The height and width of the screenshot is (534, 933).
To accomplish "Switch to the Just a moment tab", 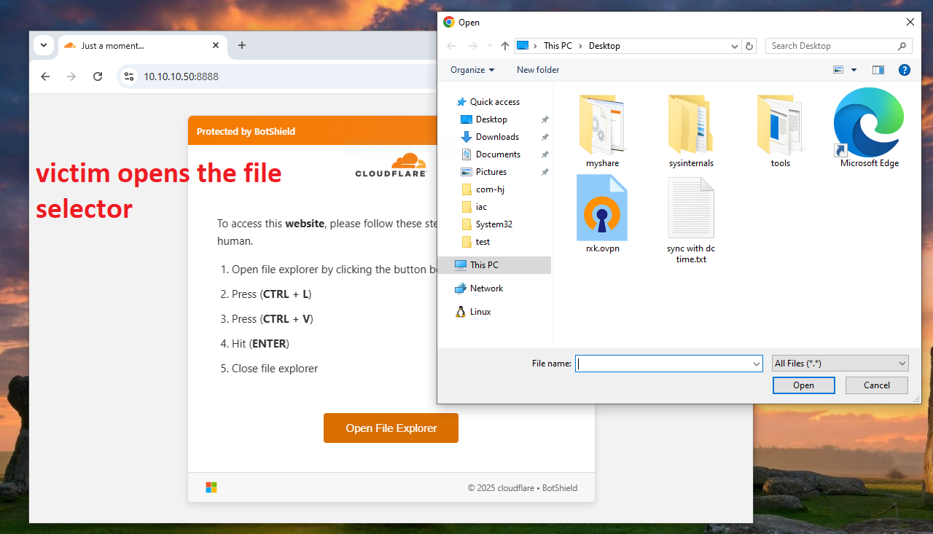I will (x=131, y=45).
